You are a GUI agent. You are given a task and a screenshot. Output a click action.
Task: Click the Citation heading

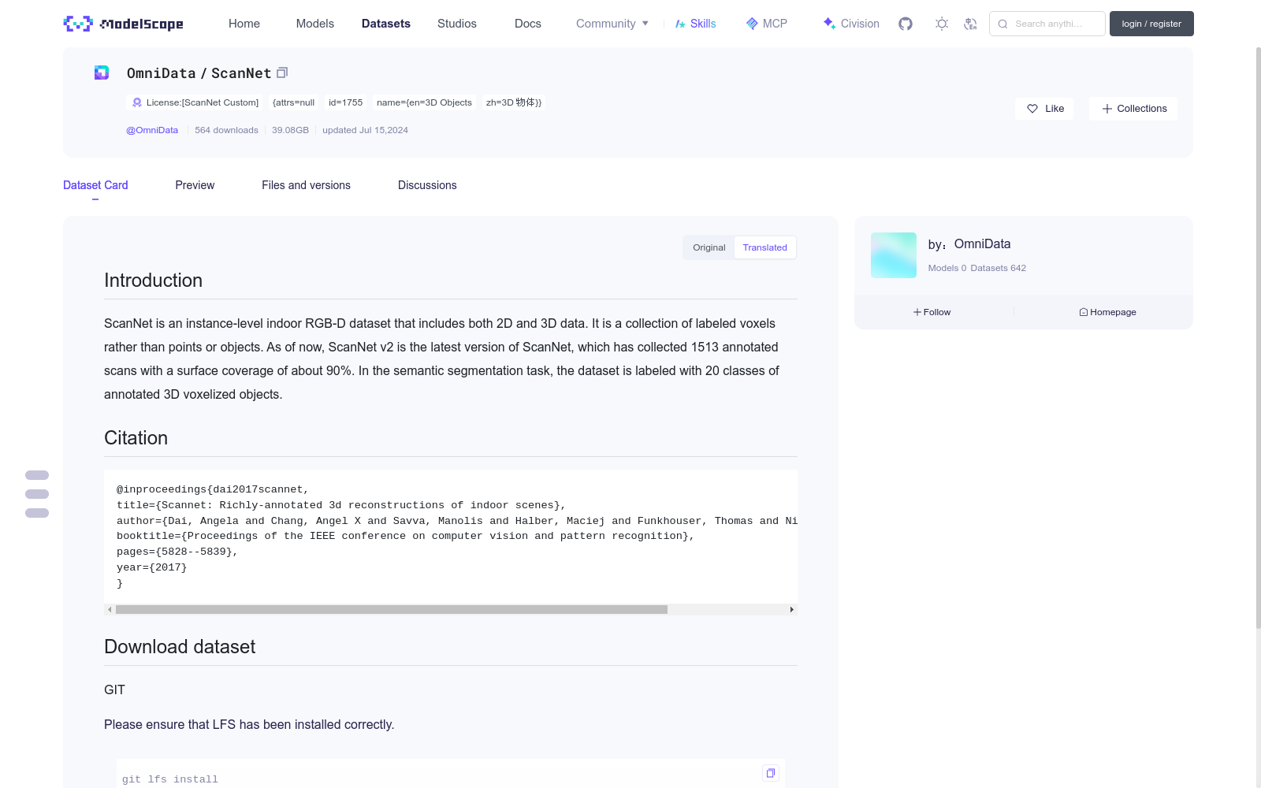click(x=136, y=438)
